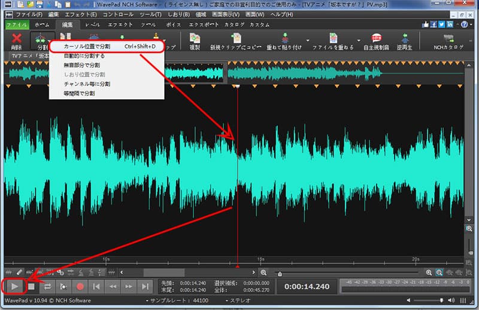The height and width of the screenshot is (310, 479).
Task: Click the scrub play button beside the loop button
Action: click(x=63, y=287)
